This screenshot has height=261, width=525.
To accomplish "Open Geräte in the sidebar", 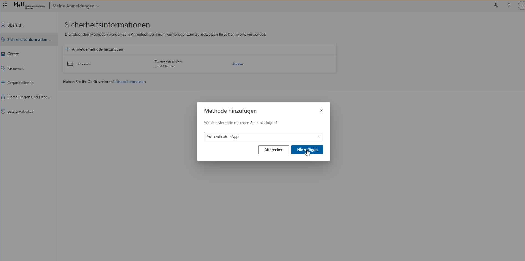I will (13, 54).
